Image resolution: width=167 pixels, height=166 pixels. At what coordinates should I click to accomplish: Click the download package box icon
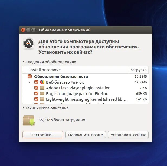[29, 121]
